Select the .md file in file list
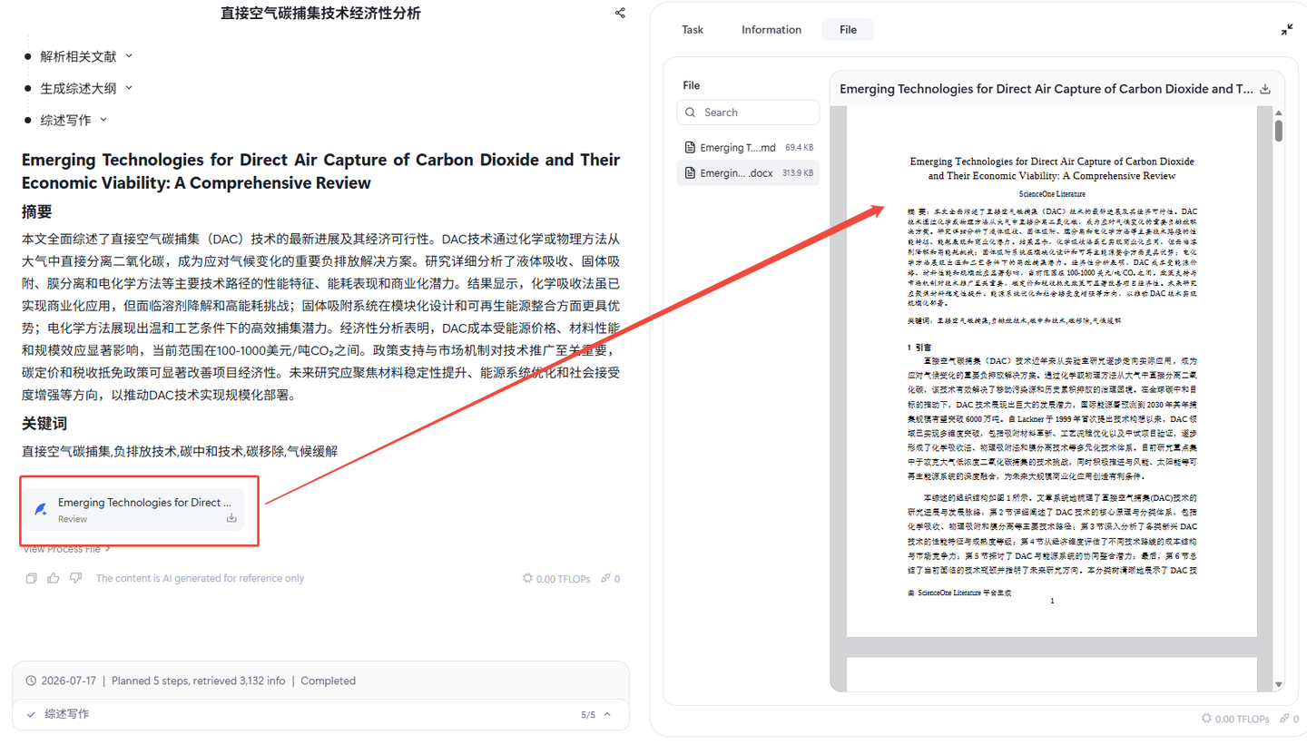The height and width of the screenshot is (745, 1307). coord(748,147)
